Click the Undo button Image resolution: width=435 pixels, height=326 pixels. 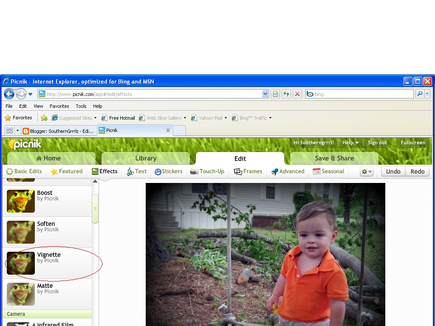[393, 171]
